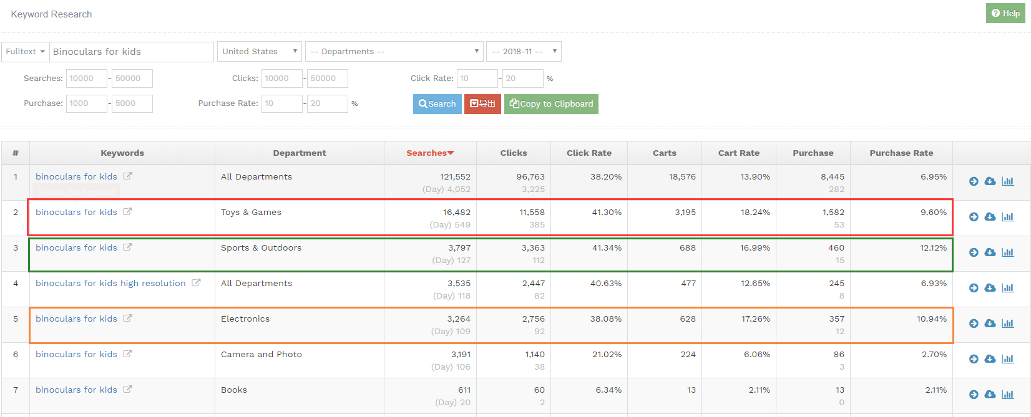Open the 2018-11 month selector
The height and width of the screenshot is (417, 1031).
(523, 52)
